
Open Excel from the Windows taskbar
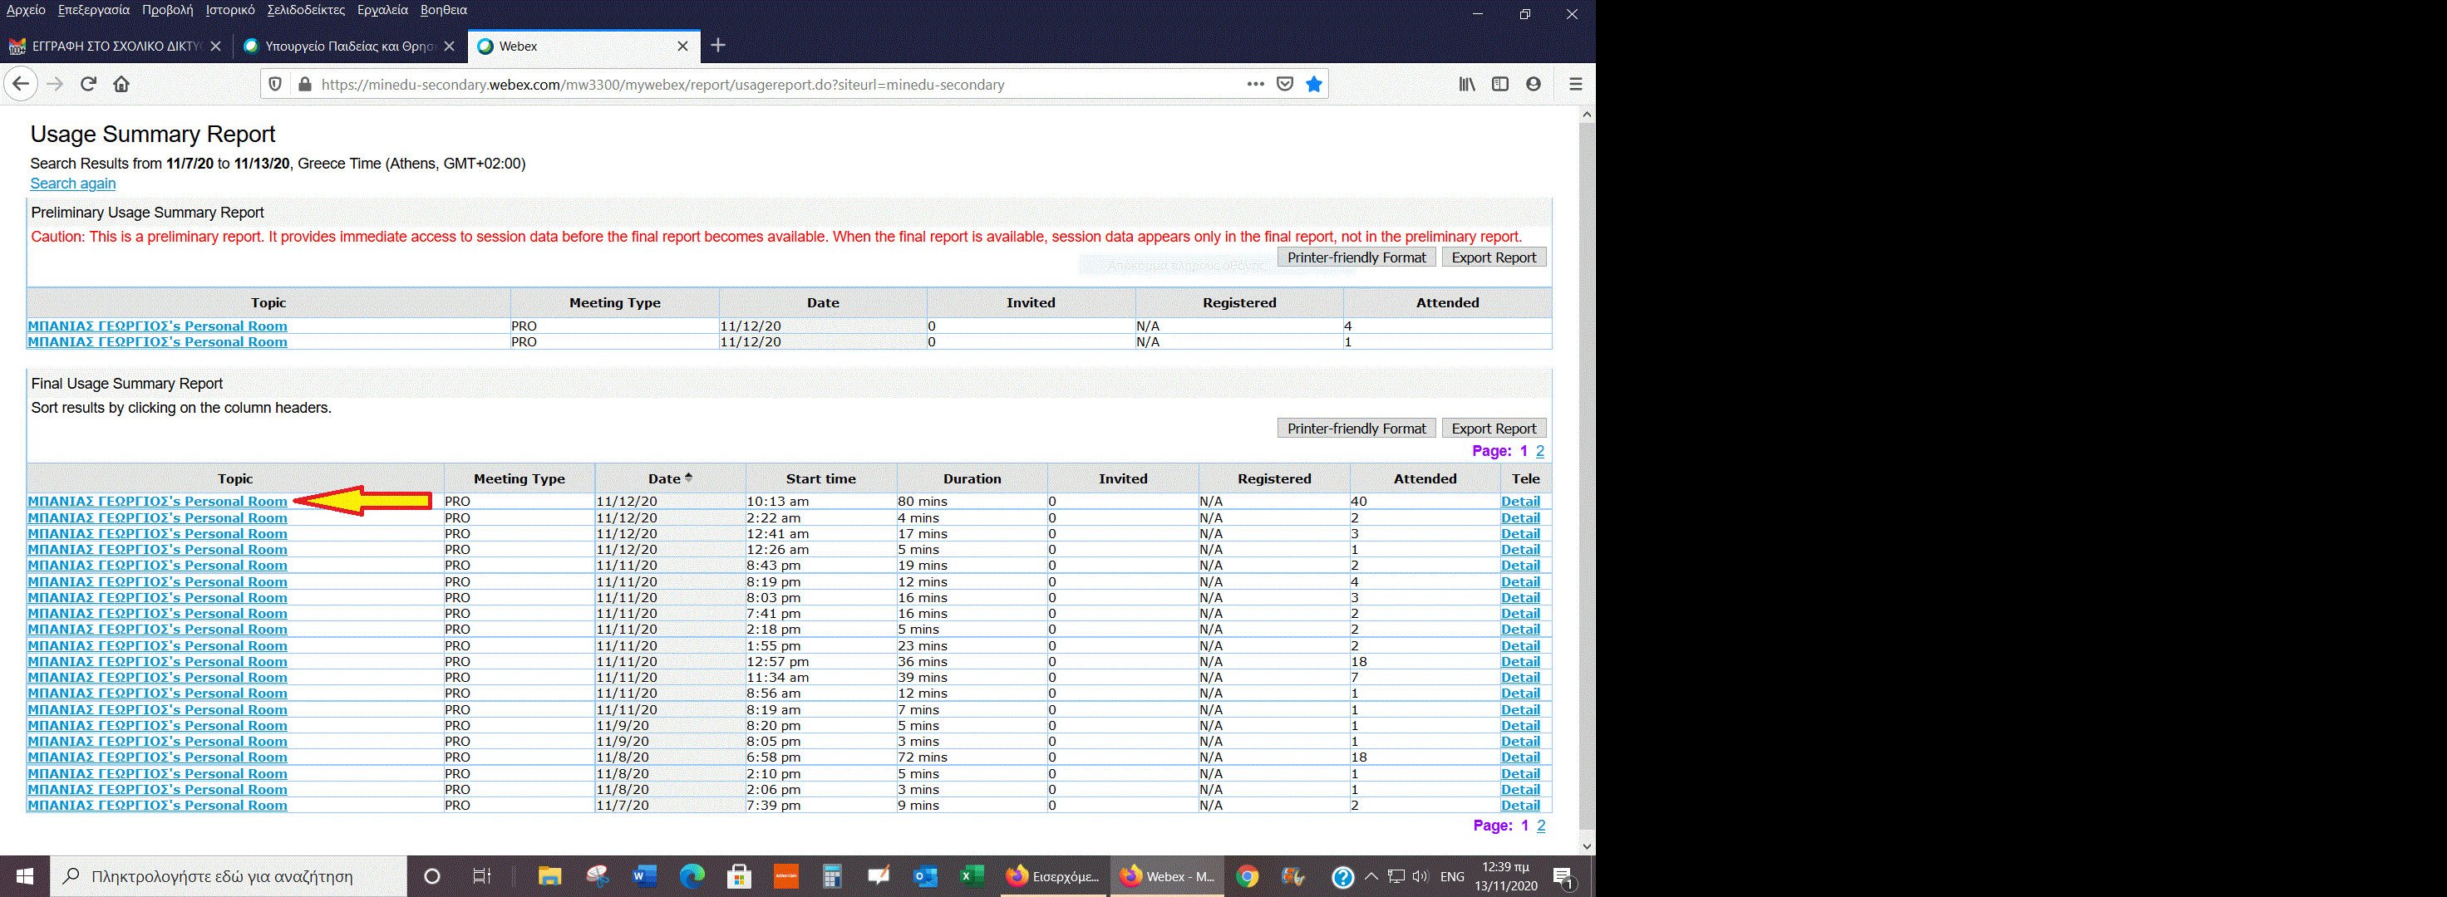[x=971, y=876]
